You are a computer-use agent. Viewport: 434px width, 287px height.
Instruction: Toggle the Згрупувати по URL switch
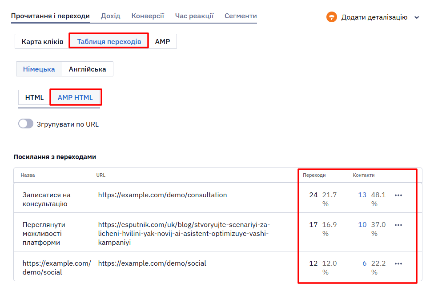pos(26,124)
